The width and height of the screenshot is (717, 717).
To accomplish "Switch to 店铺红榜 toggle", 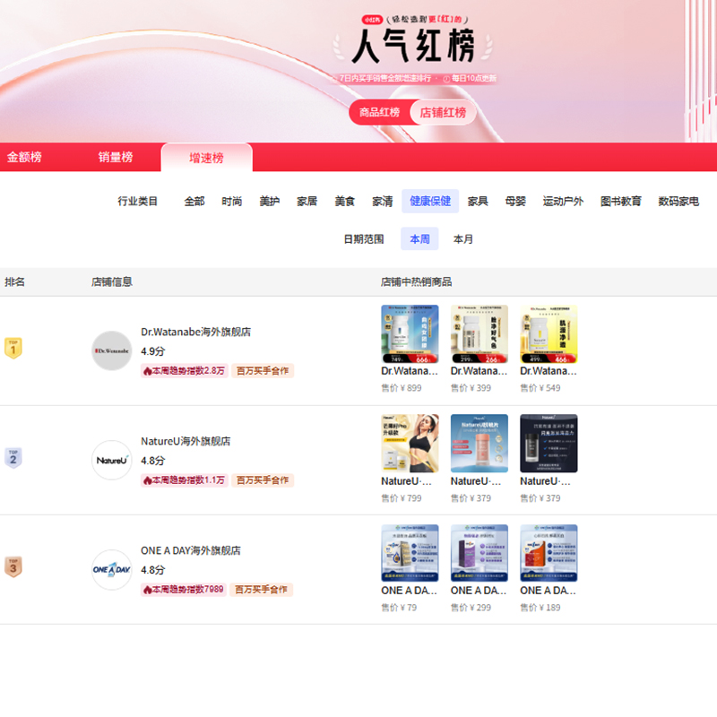I will [443, 112].
